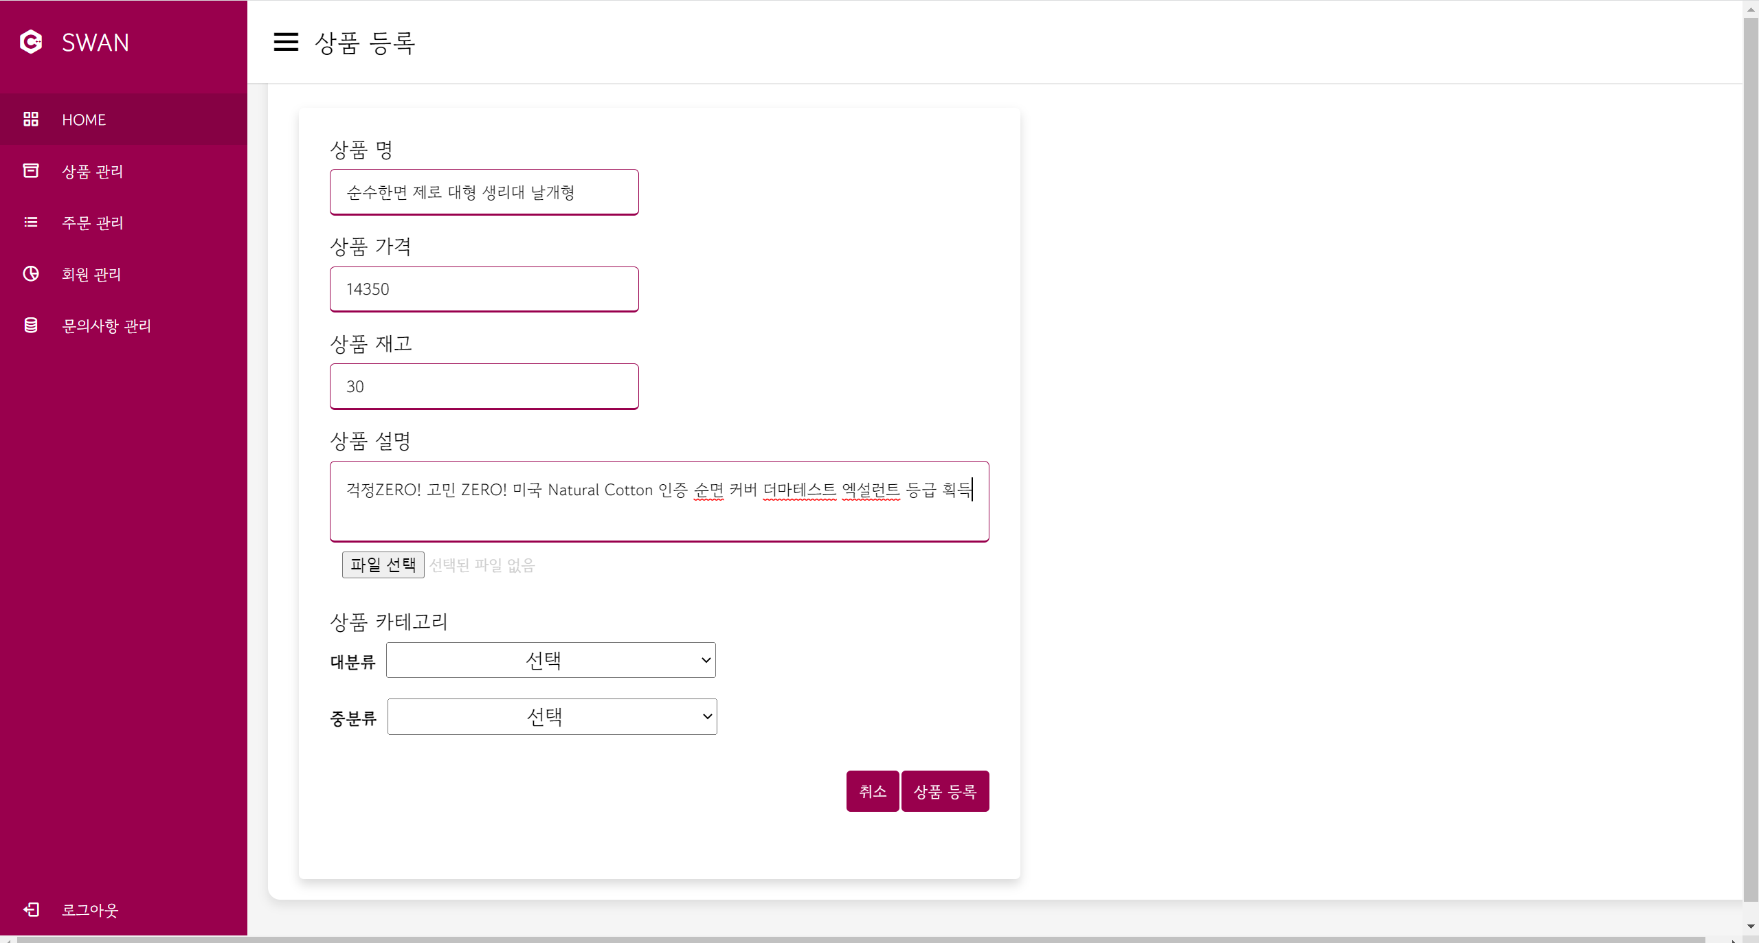Open the 대분류 category dropdown
1759x943 pixels.
550,660
